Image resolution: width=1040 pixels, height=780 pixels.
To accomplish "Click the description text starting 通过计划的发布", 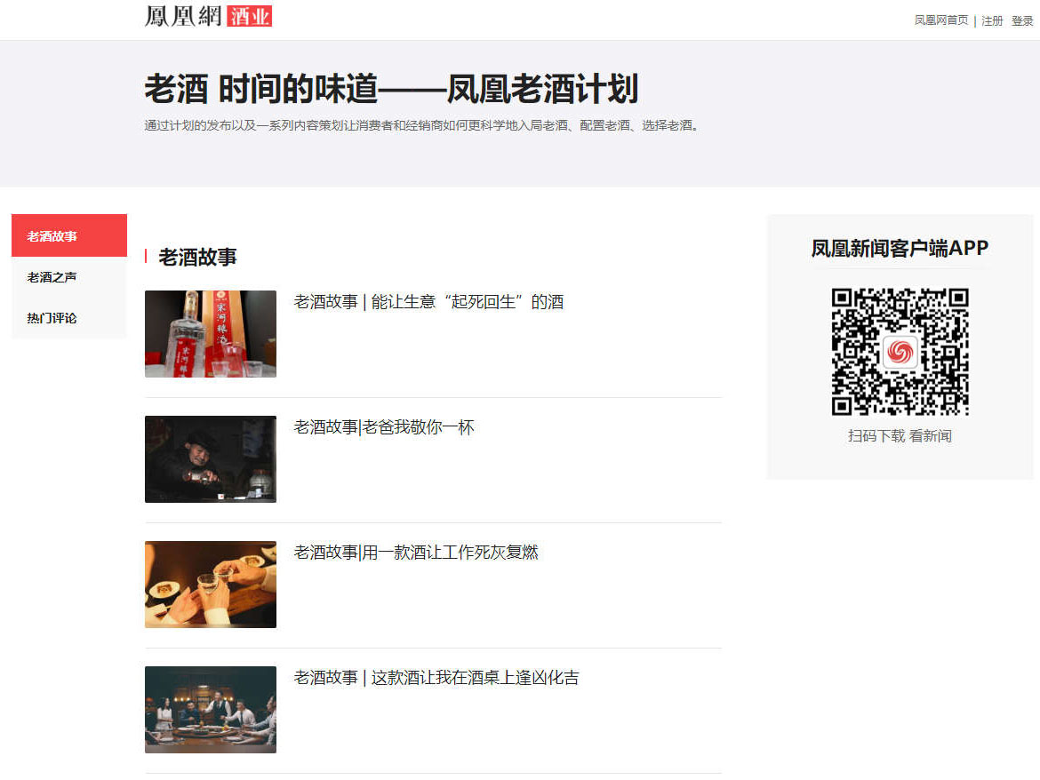I will coord(422,125).
